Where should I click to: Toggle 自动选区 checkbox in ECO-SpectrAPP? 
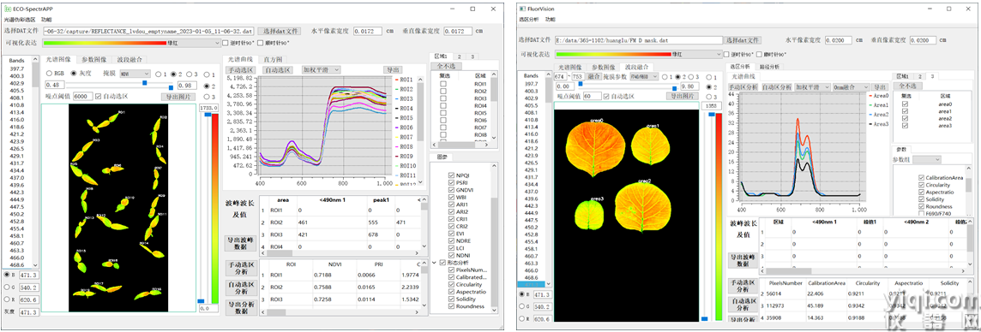(x=99, y=97)
